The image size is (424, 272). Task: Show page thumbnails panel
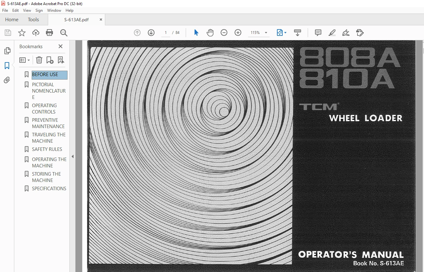[7, 51]
